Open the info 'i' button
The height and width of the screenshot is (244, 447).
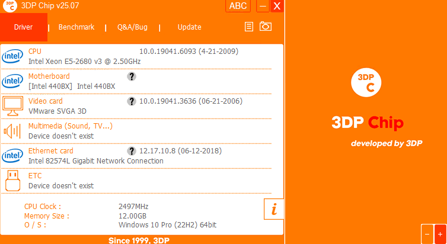click(274, 209)
